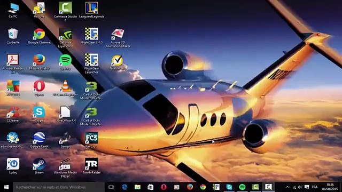Open the media player taskbar icon beside Opera
This screenshot has height=192, width=342.
(x=177, y=187)
